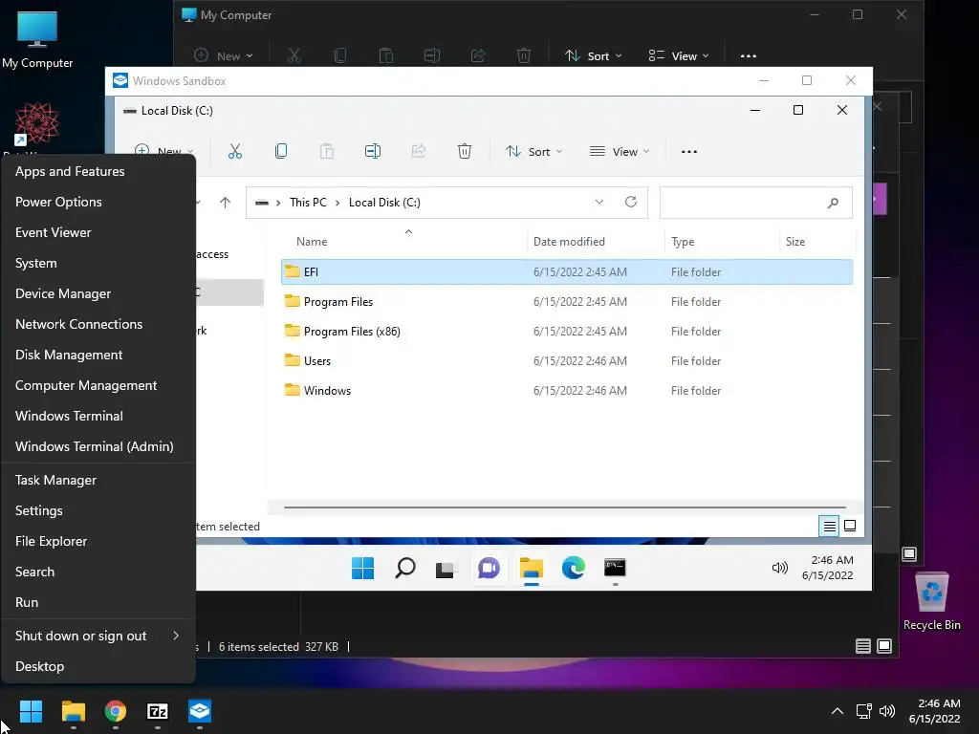Screen dimensions: 979x734
Task: Click the search box in Local Disk window
Action: (755, 203)
